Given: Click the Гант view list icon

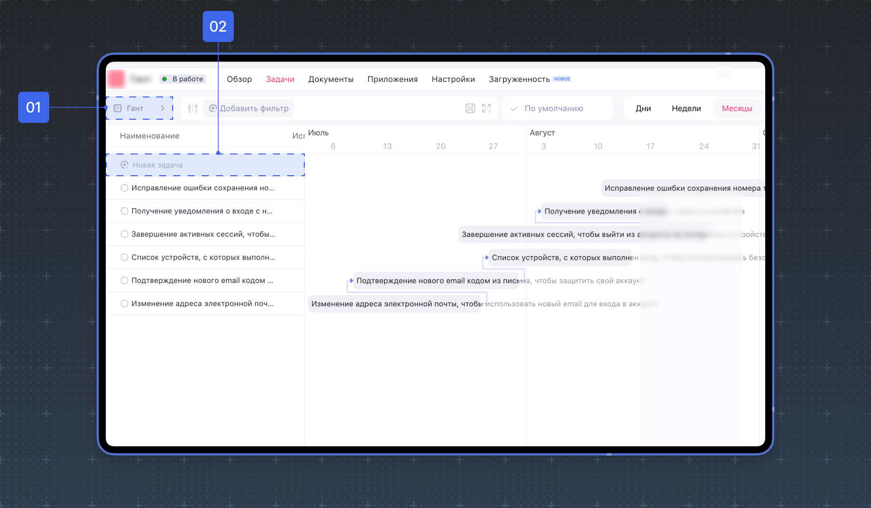Looking at the screenshot, I should 118,108.
